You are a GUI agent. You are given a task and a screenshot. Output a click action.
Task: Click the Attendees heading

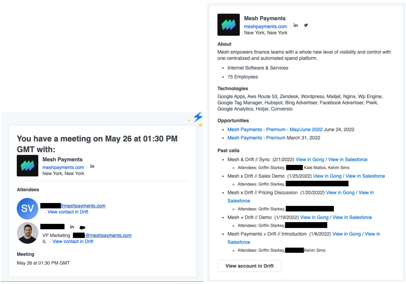click(28, 190)
